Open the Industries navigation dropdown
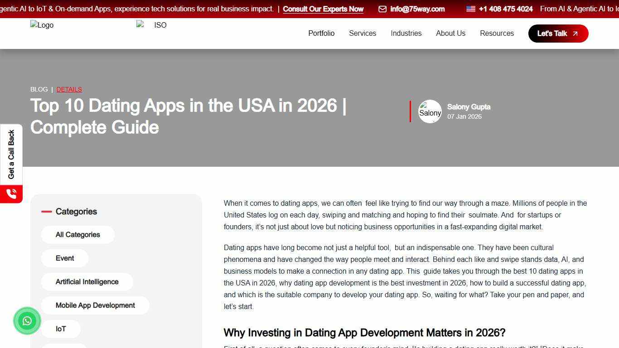619x348 pixels. pos(406,33)
